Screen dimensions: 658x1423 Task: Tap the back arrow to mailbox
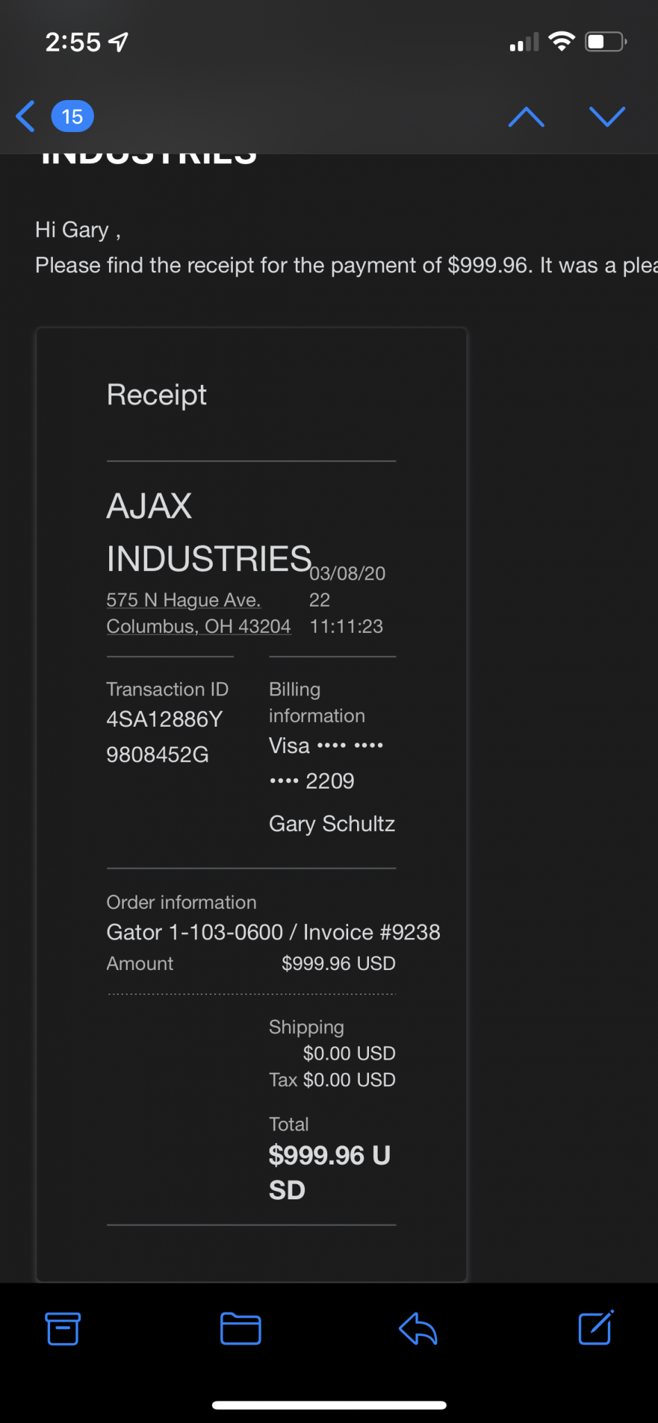(x=26, y=116)
